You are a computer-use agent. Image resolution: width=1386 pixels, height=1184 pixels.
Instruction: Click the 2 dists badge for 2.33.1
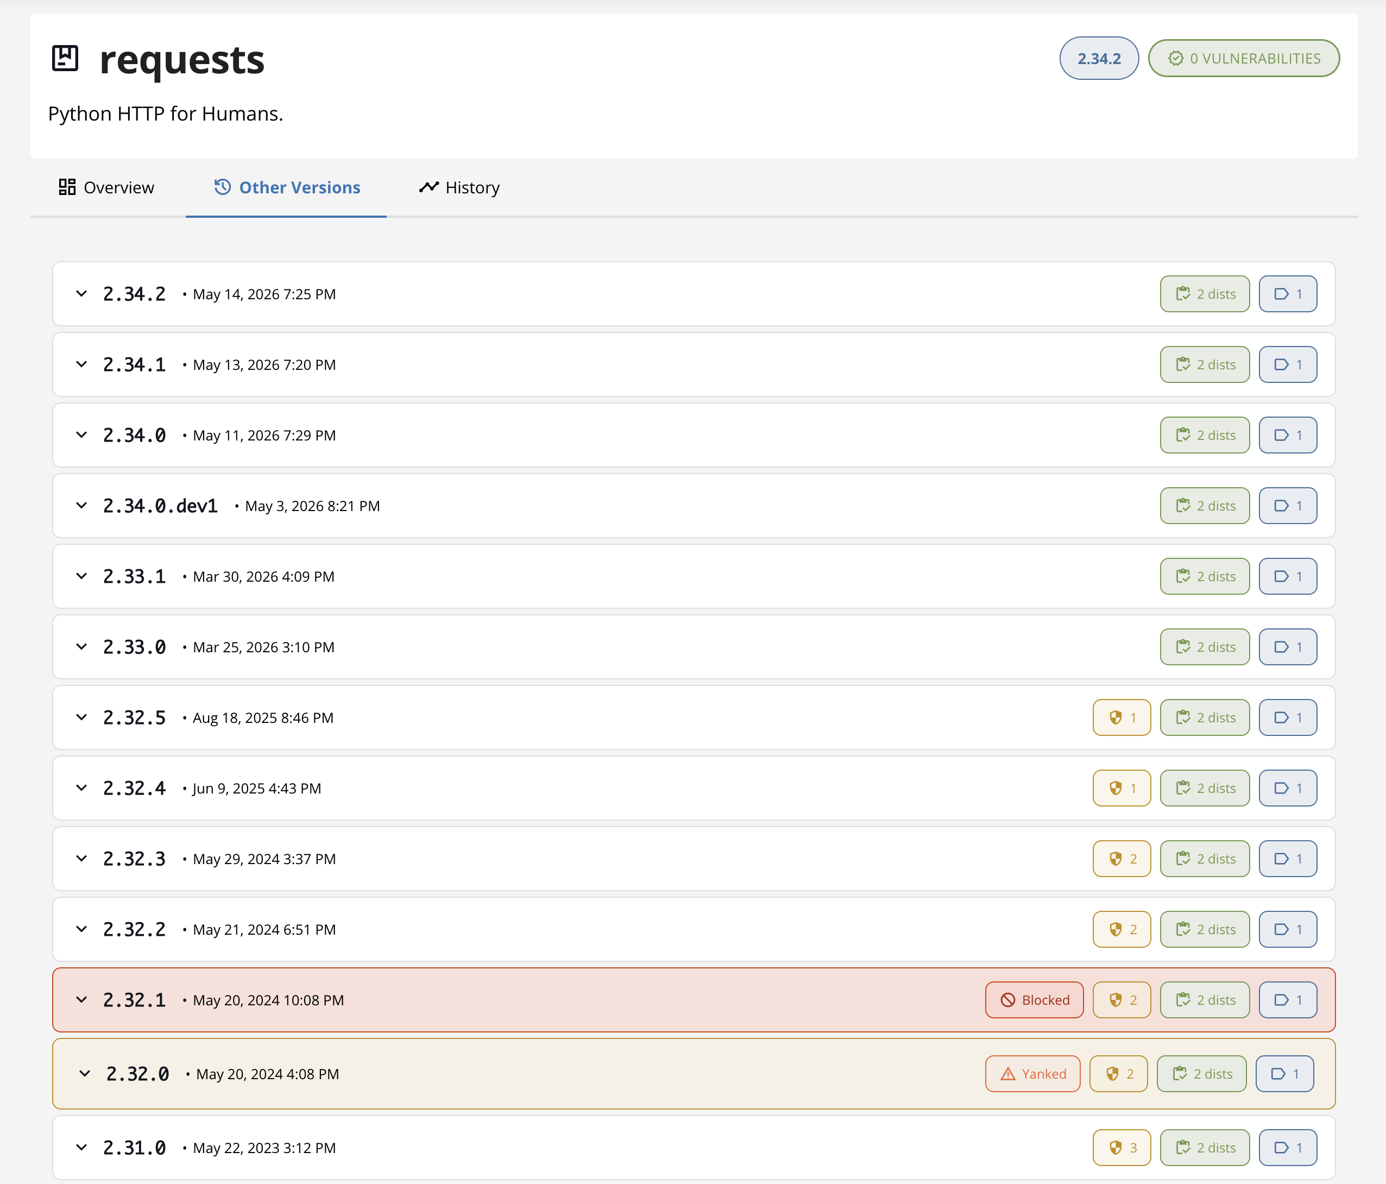1205,576
